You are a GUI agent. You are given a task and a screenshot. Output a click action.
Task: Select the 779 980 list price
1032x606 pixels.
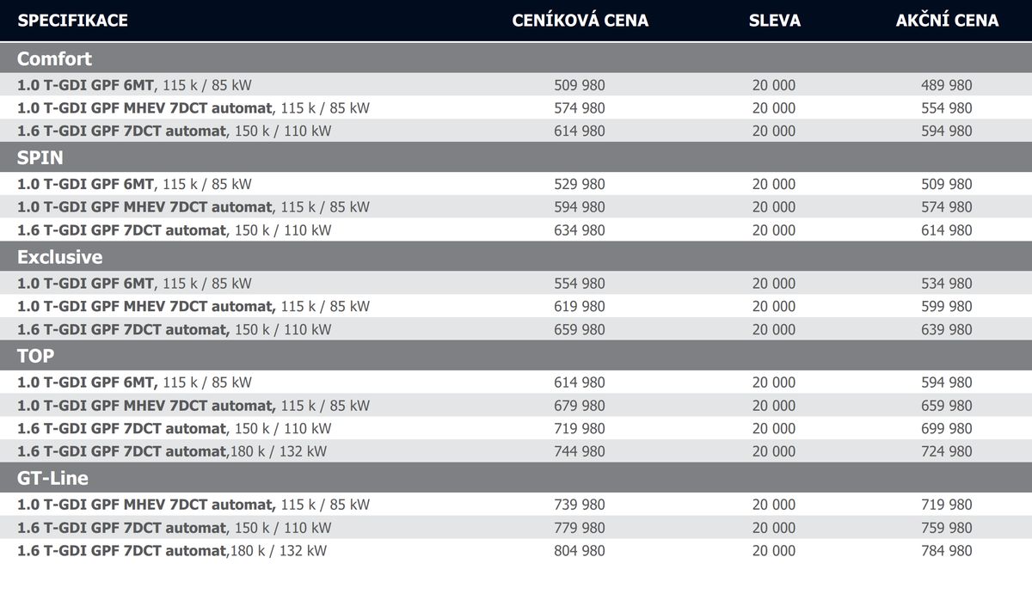[x=580, y=528]
